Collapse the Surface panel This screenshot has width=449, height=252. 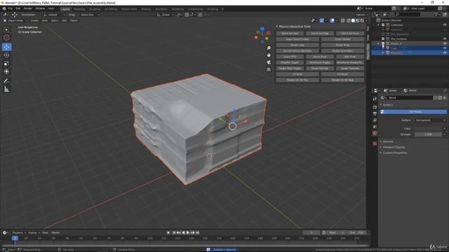pos(387,105)
